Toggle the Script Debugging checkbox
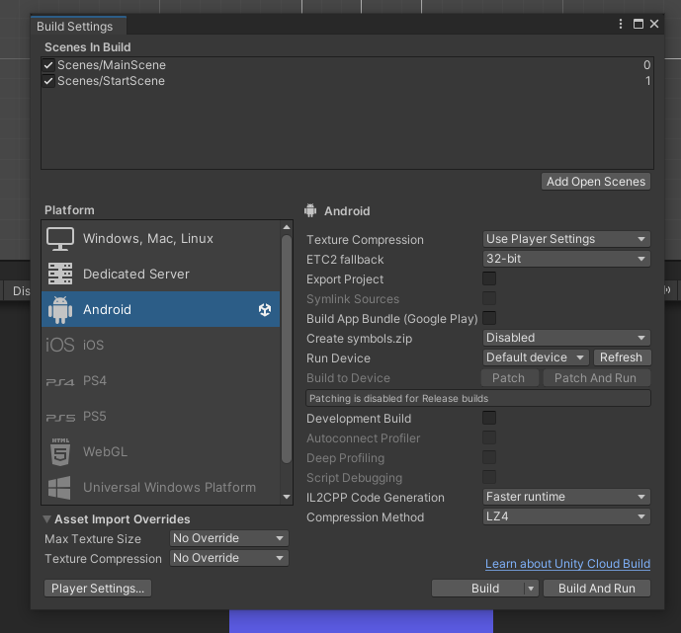 click(x=489, y=477)
